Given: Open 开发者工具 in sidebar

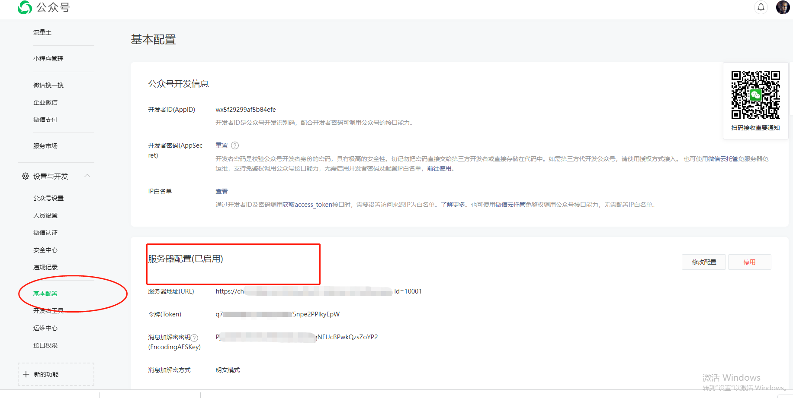Looking at the screenshot, I should pos(48,311).
